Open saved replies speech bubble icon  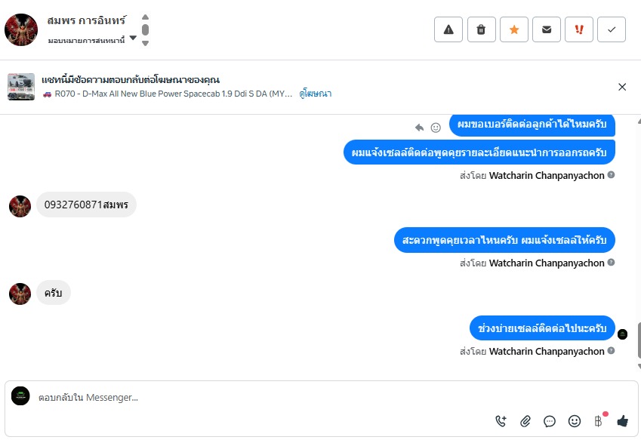pyautogui.click(x=550, y=421)
